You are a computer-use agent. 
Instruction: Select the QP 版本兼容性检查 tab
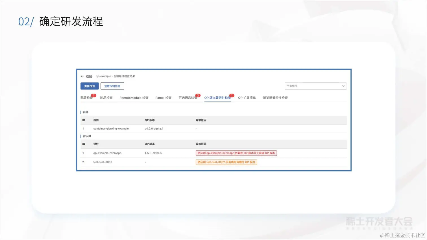217,98
